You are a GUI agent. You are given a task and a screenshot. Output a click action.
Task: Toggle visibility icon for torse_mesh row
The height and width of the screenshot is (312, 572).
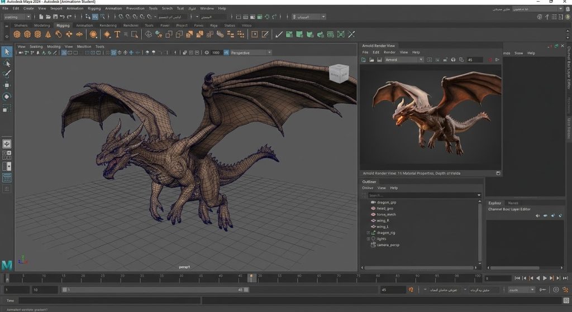pos(373,214)
